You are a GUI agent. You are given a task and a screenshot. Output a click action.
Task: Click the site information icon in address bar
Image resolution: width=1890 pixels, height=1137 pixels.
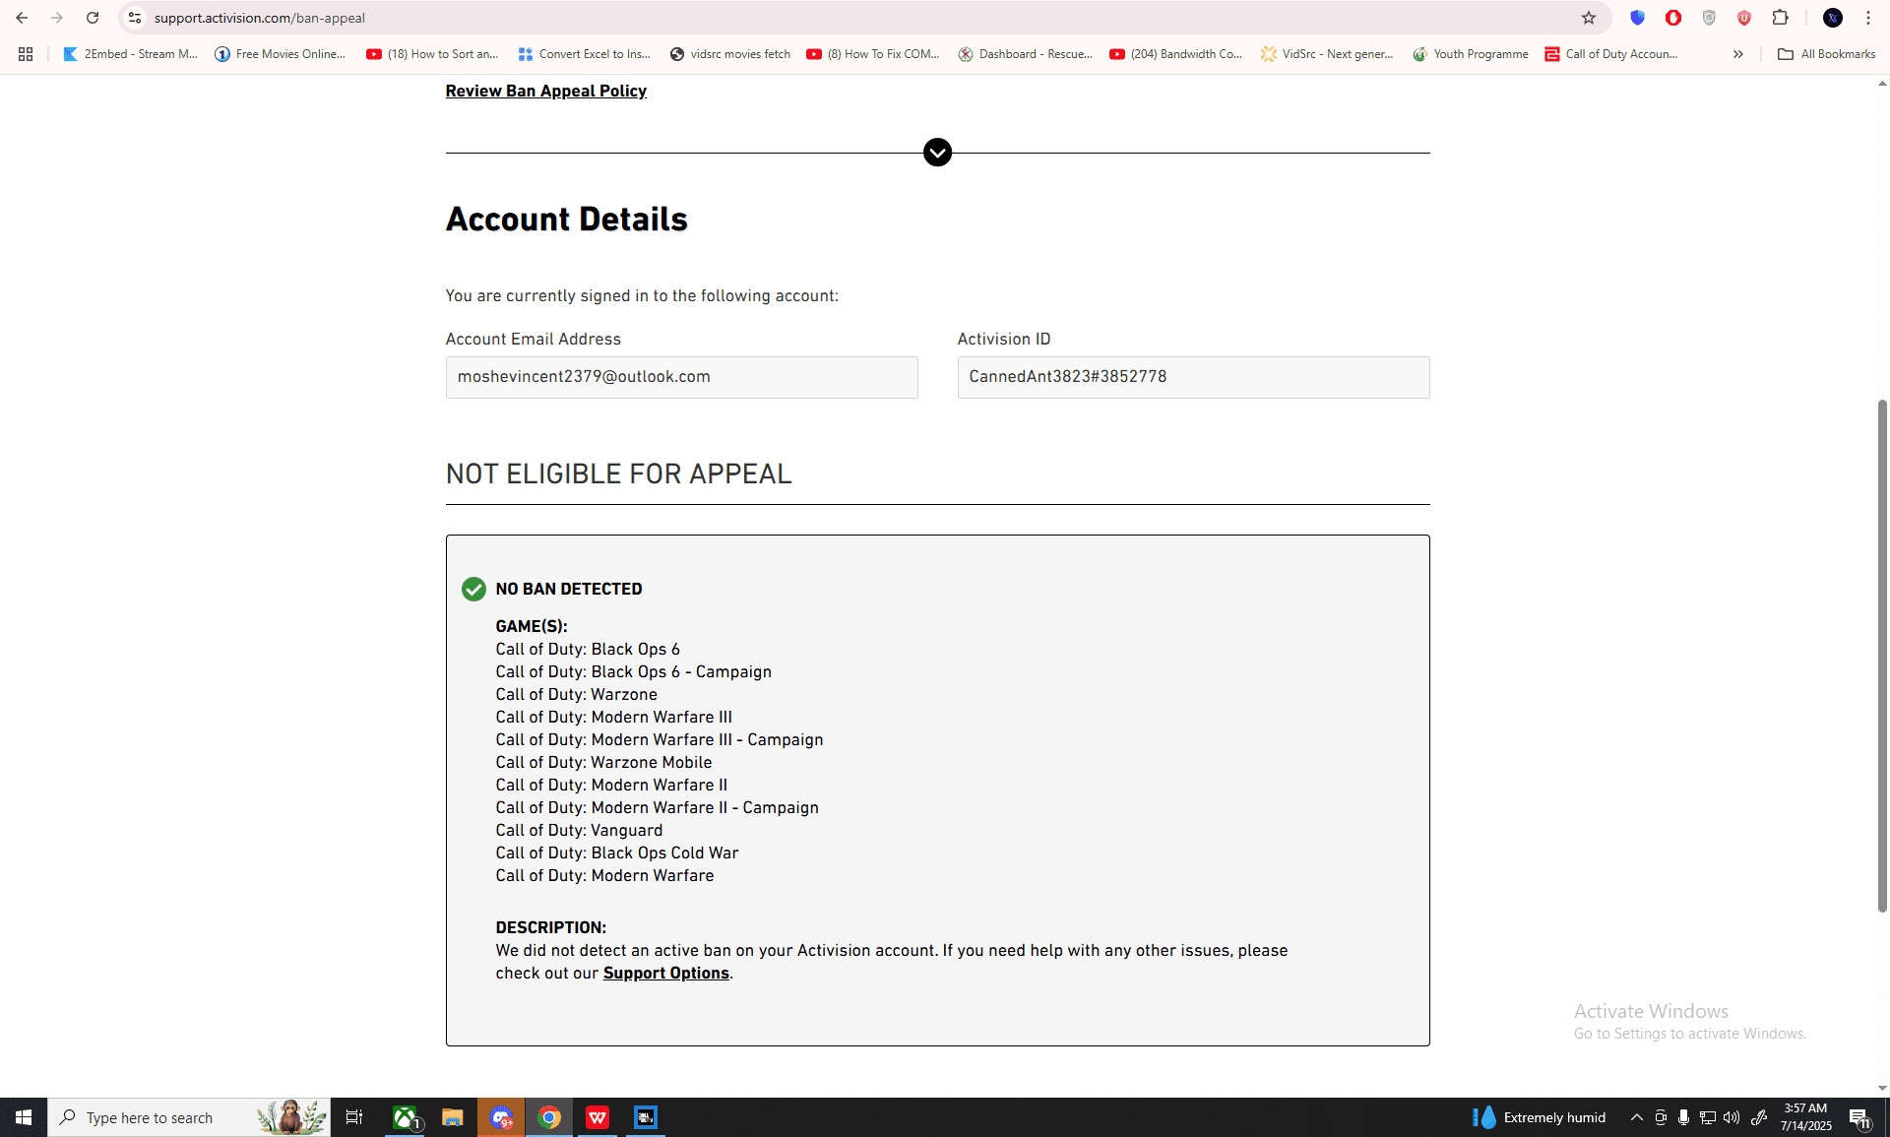point(135,18)
